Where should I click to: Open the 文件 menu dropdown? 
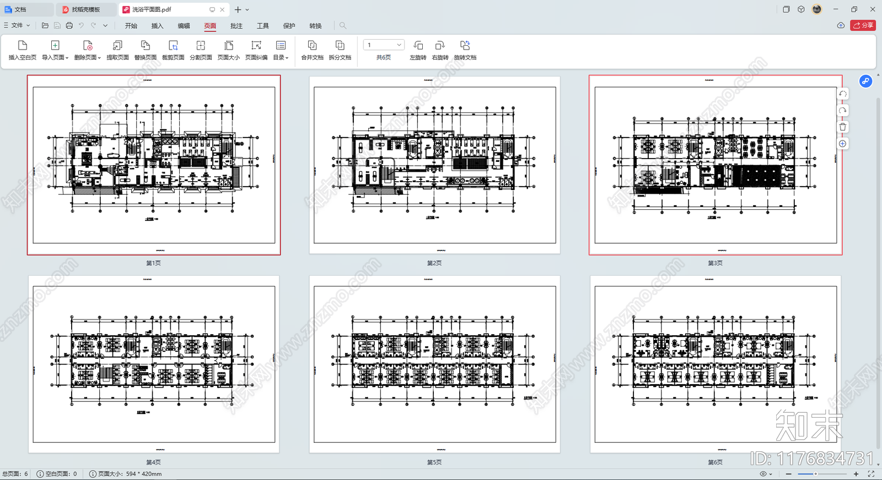[x=17, y=25]
